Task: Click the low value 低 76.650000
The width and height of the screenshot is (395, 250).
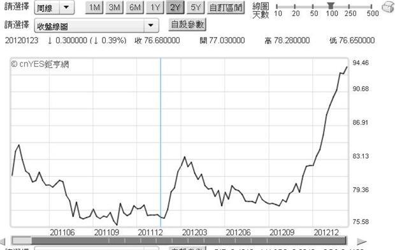Action: click(x=352, y=40)
